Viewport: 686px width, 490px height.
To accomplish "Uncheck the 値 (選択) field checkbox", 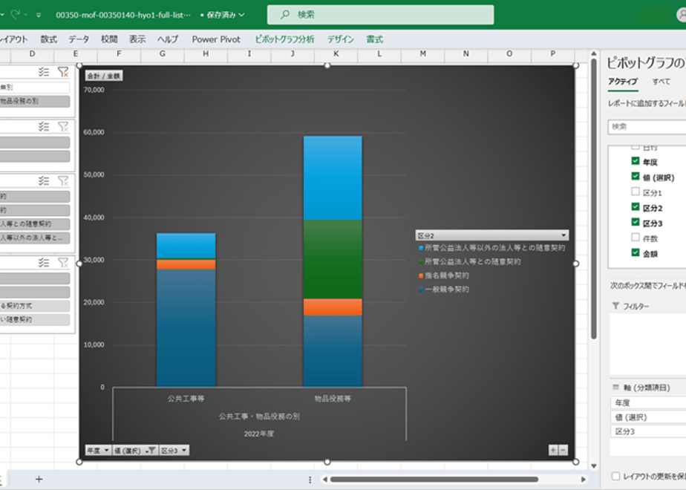I will point(636,176).
